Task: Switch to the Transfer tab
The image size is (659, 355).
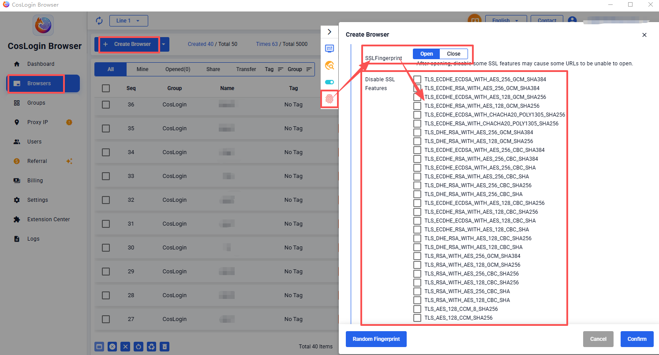Action: [x=246, y=69]
